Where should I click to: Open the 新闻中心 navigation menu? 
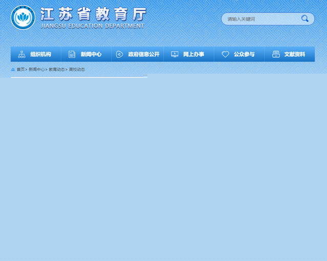[91, 54]
